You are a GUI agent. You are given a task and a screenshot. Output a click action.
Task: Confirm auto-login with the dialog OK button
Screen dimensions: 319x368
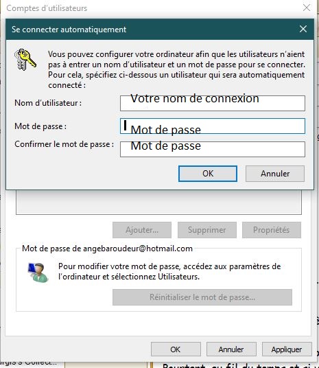(208, 174)
